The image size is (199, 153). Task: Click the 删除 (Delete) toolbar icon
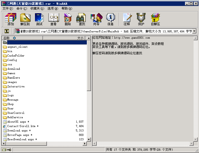pyautogui.click(x=68, y=19)
